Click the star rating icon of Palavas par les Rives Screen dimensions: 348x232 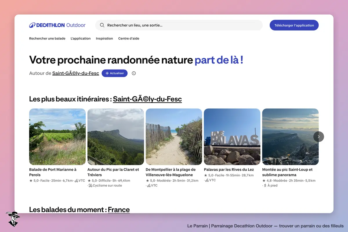tap(206, 175)
